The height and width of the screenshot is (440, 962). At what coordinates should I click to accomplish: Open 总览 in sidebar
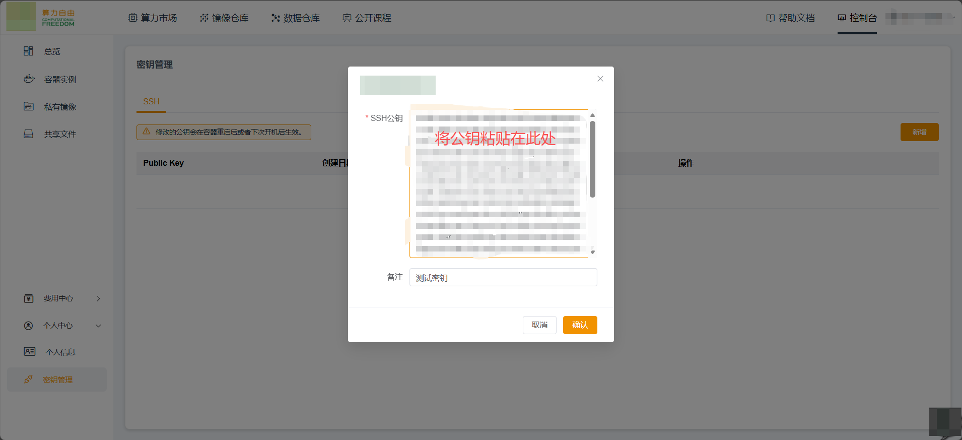click(52, 51)
